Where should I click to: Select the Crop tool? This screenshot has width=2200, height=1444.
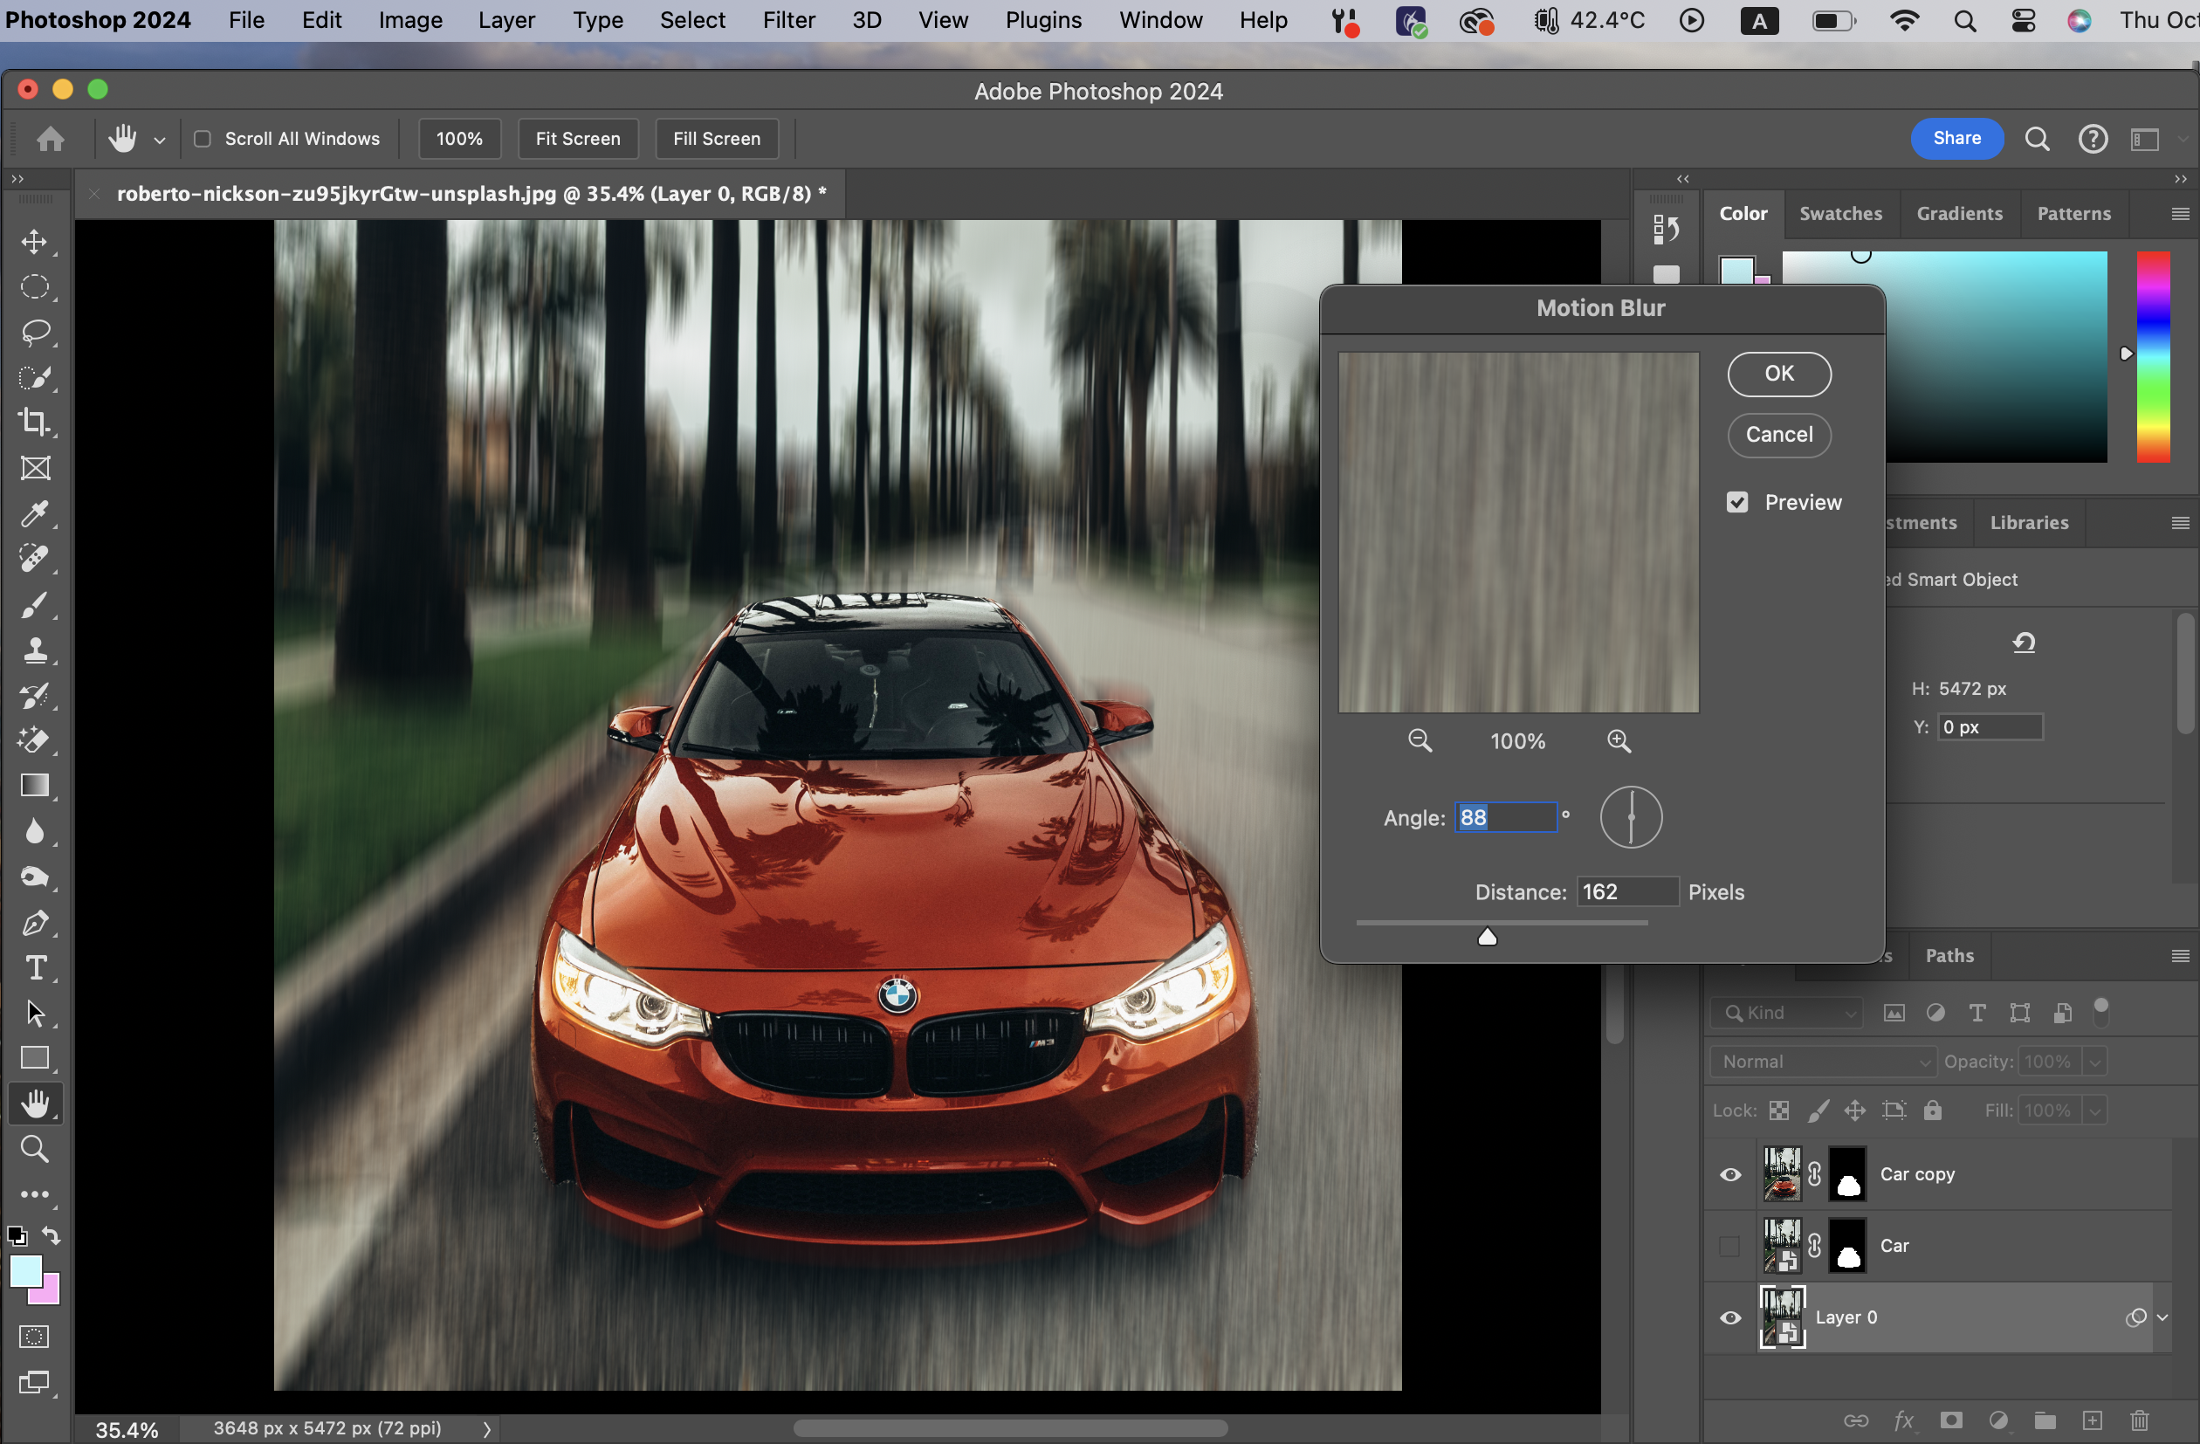pos(35,423)
